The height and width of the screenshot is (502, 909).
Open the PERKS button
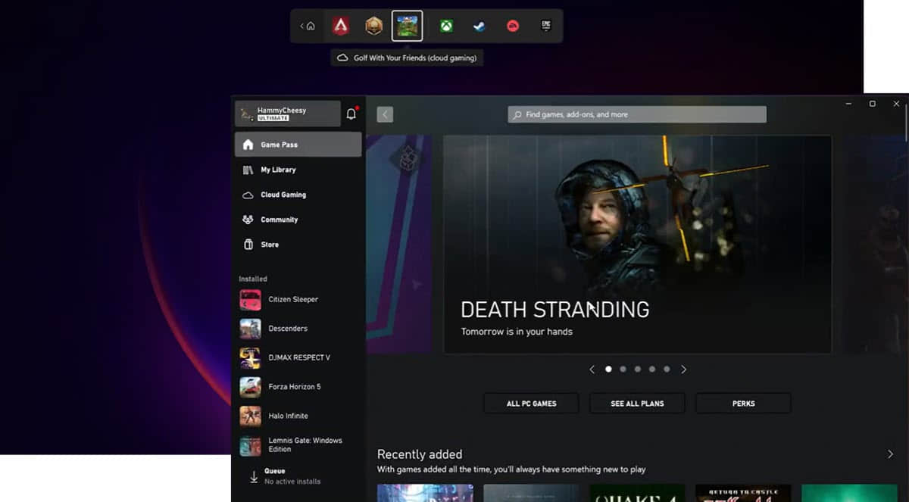tap(743, 404)
